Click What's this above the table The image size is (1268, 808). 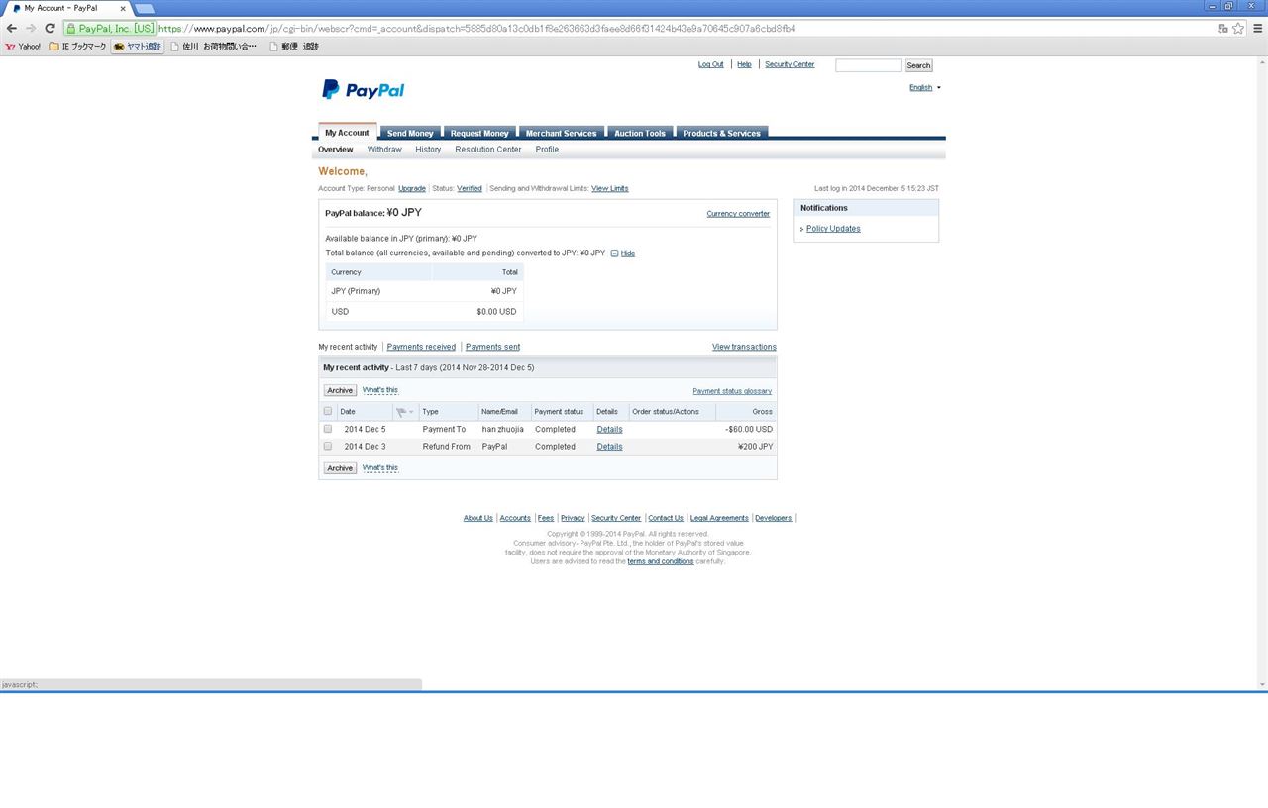pyautogui.click(x=380, y=390)
